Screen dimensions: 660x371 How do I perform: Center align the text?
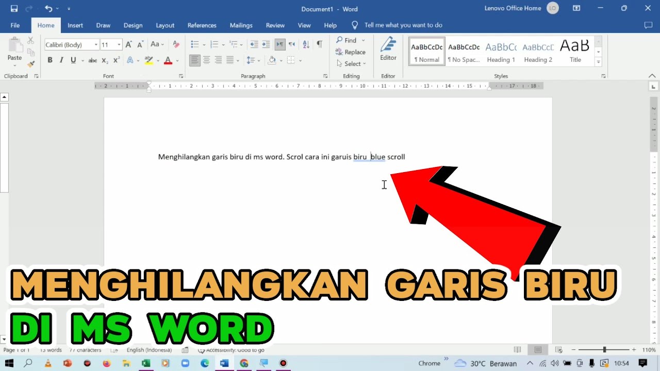pos(206,60)
